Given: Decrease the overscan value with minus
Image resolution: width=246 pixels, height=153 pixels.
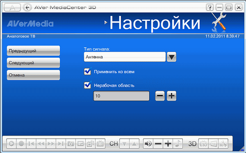Looking at the screenshot, I should [x=160, y=96].
